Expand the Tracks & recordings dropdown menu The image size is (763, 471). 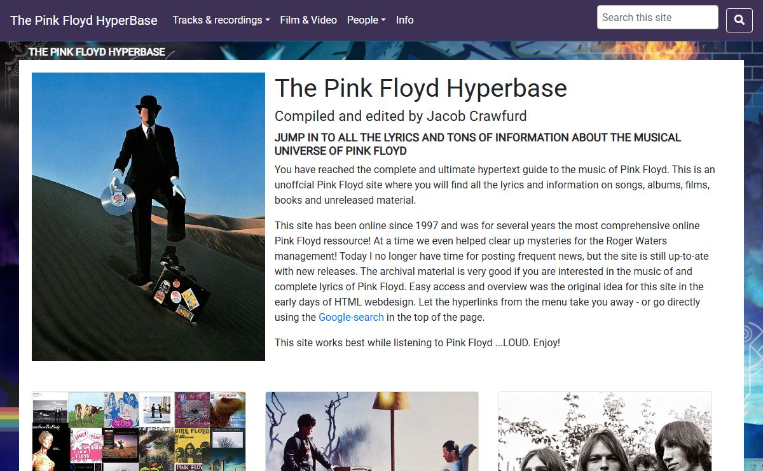(x=221, y=20)
